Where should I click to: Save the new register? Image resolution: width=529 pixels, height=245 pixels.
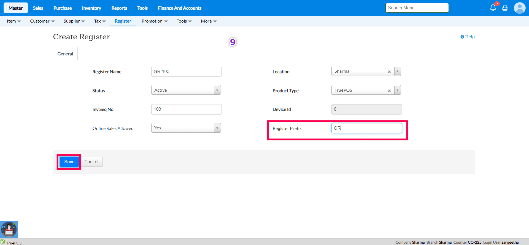(69, 162)
